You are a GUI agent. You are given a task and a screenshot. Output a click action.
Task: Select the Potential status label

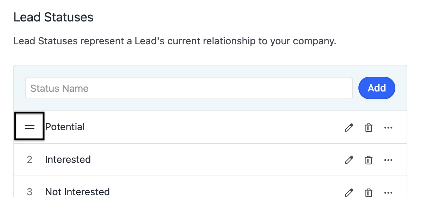click(65, 127)
